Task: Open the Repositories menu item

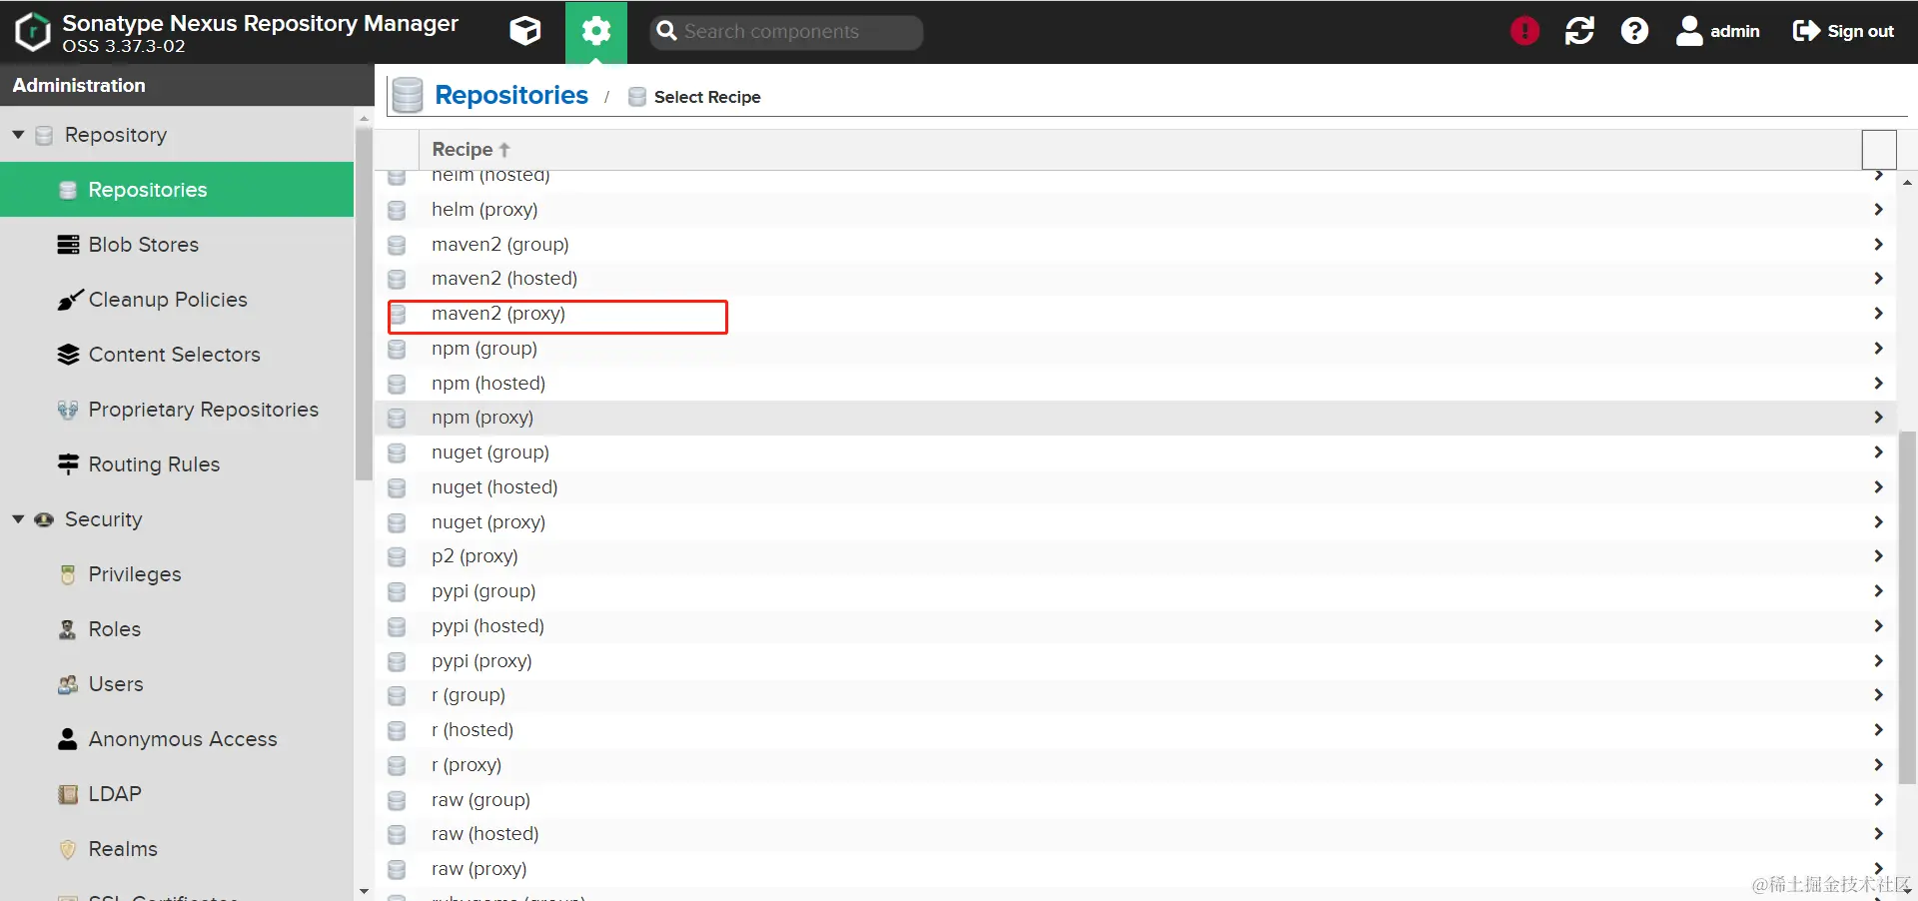Action: pos(177,190)
